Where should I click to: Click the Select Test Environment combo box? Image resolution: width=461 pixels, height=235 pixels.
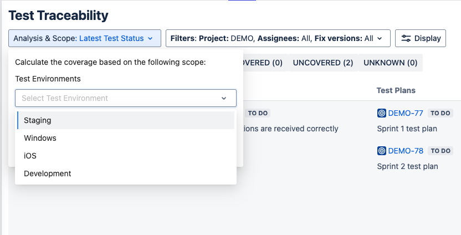pyautogui.click(x=126, y=98)
